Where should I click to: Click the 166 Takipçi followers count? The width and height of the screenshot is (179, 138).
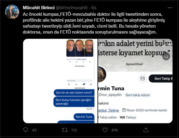coord(128,117)
